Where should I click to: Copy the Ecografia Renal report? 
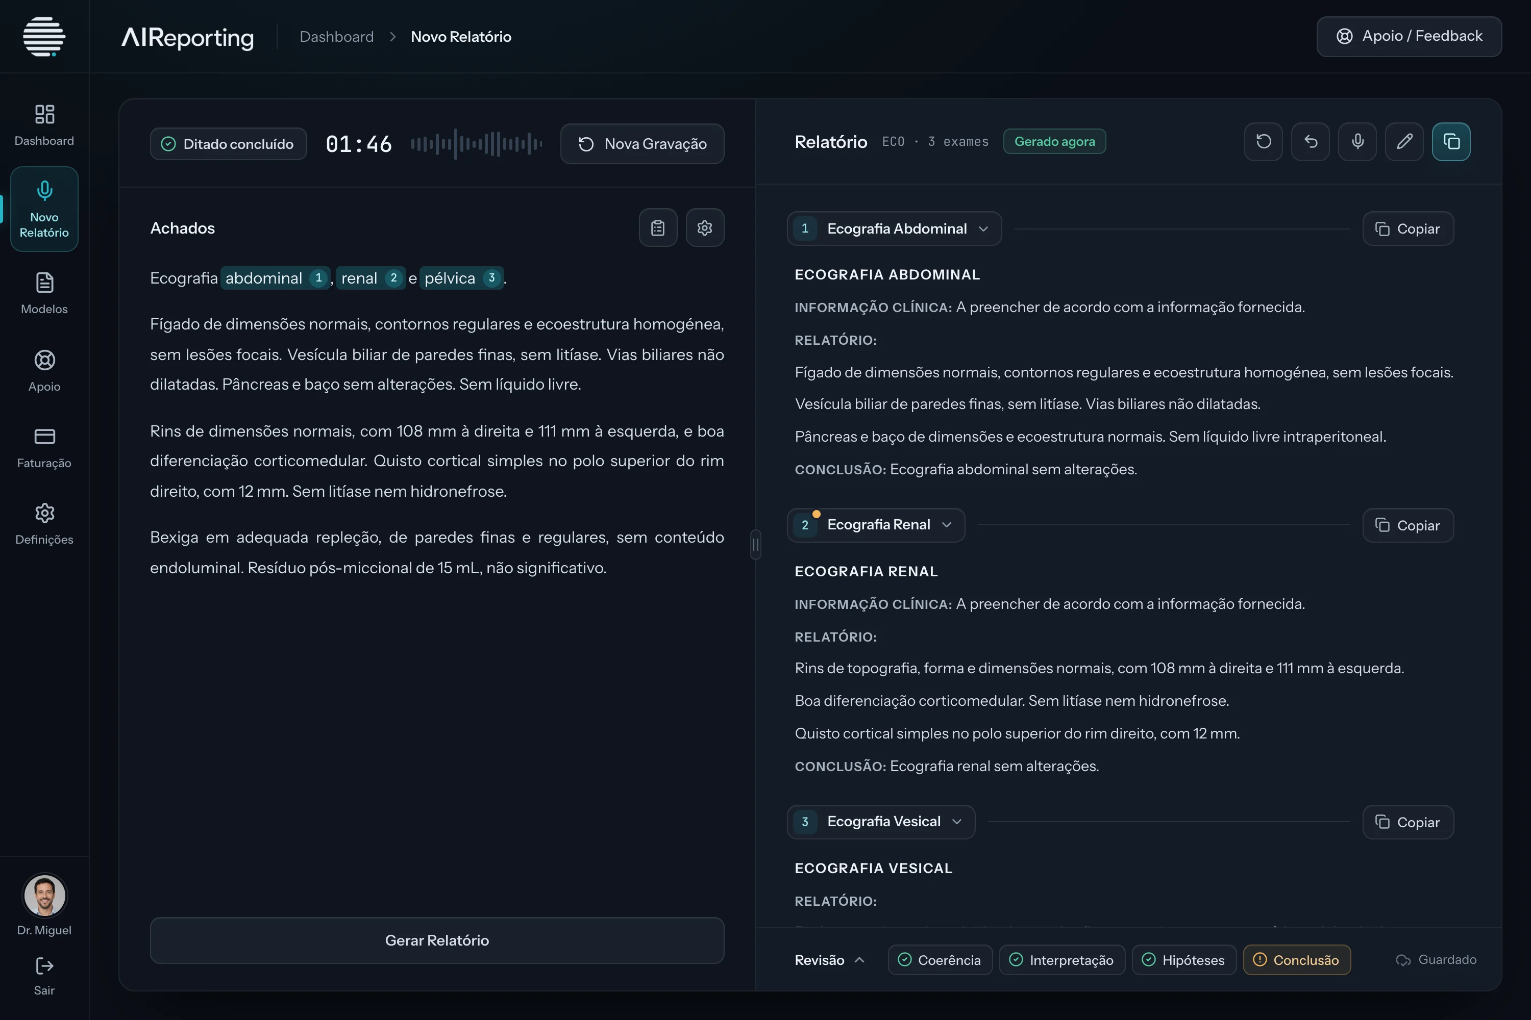point(1408,525)
